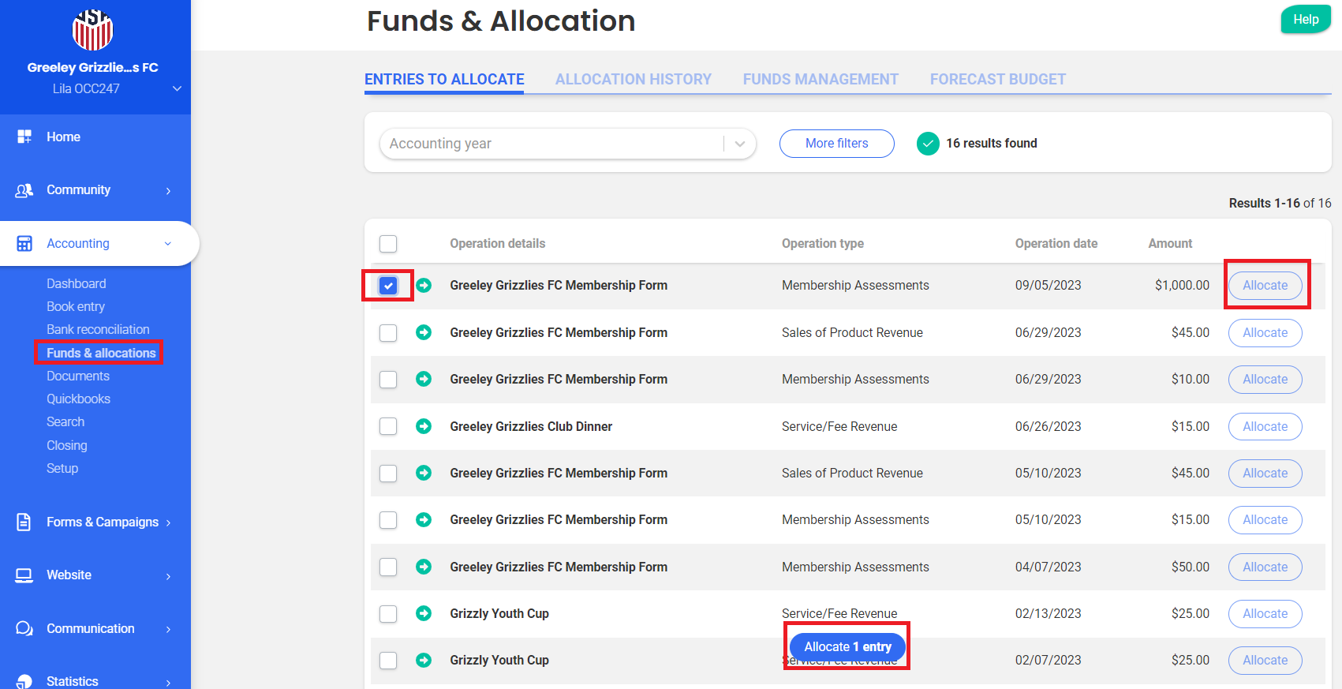The width and height of the screenshot is (1342, 689).
Task: Click the Greeley Grizzlies club logo
Action: pyautogui.click(x=92, y=30)
